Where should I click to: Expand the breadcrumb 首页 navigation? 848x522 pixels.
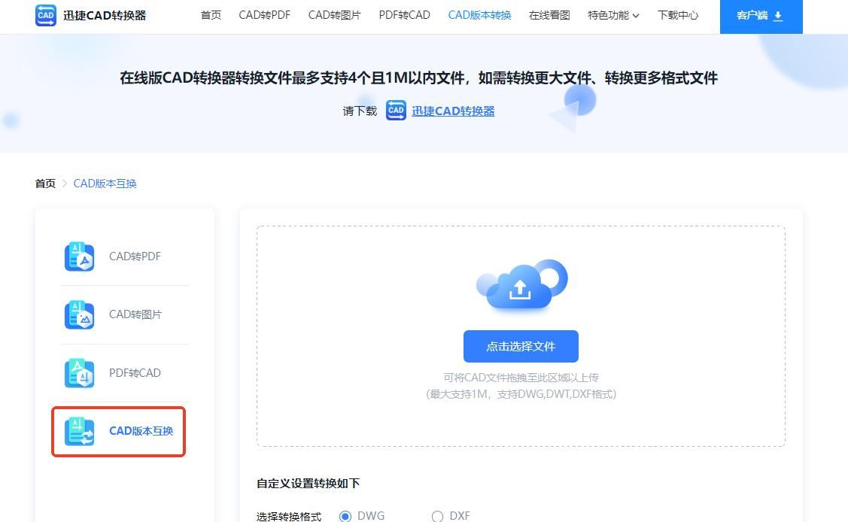(44, 183)
